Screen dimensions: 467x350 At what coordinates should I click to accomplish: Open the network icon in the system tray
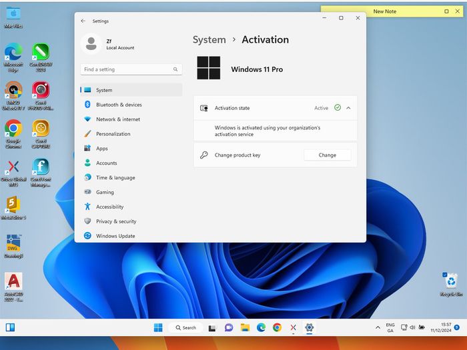404,327
